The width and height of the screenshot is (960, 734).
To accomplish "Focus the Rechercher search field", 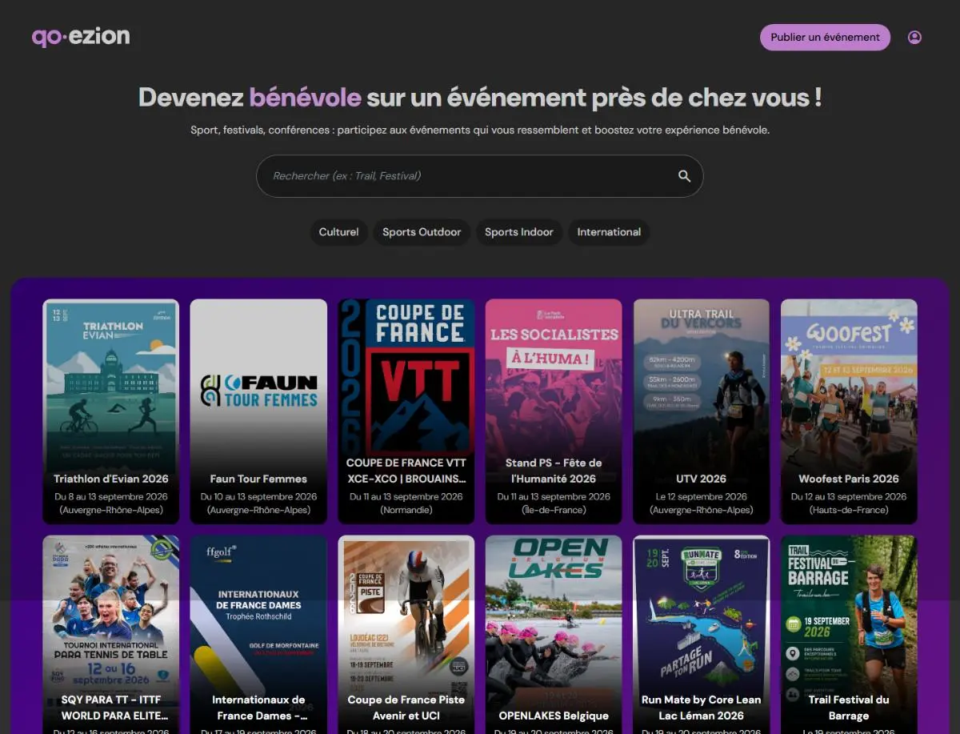I will [479, 176].
